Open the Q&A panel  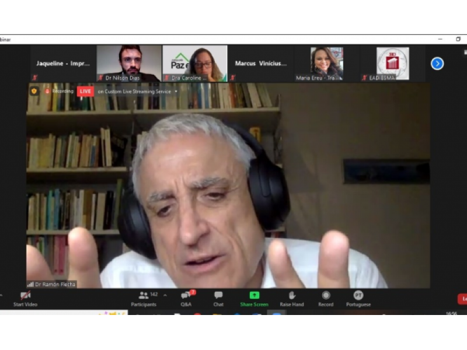coord(186,299)
